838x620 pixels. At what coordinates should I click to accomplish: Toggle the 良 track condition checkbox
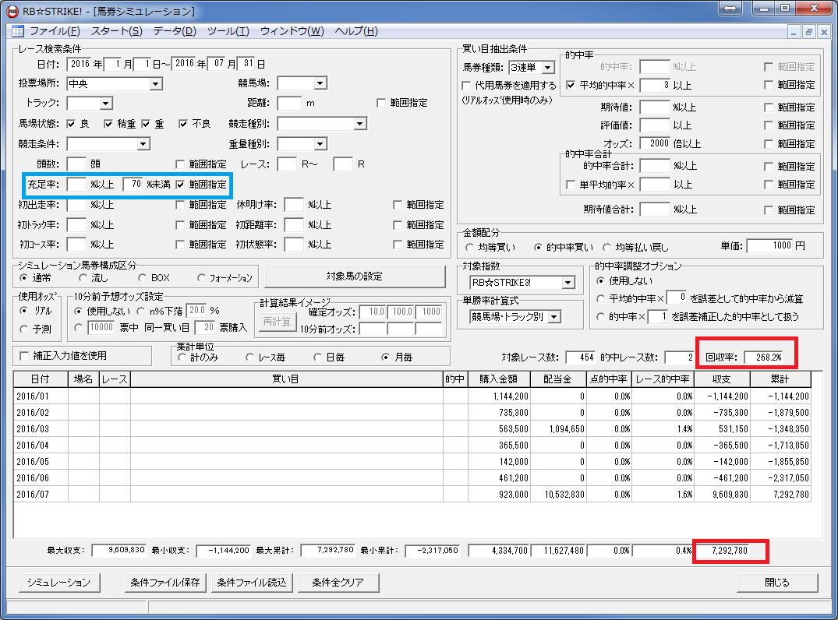[x=71, y=124]
